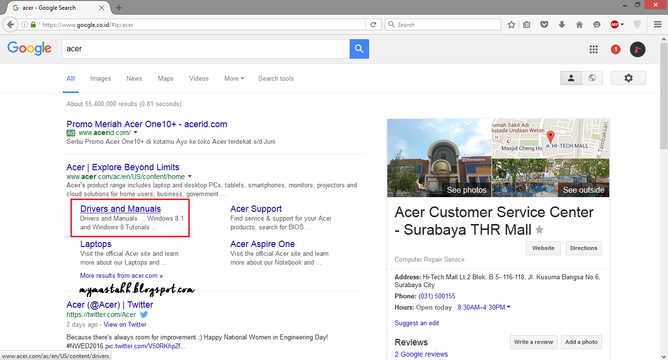Open the acerid.com ad dropdown arrow
Screen dimensions: 668x360
[135, 133]
